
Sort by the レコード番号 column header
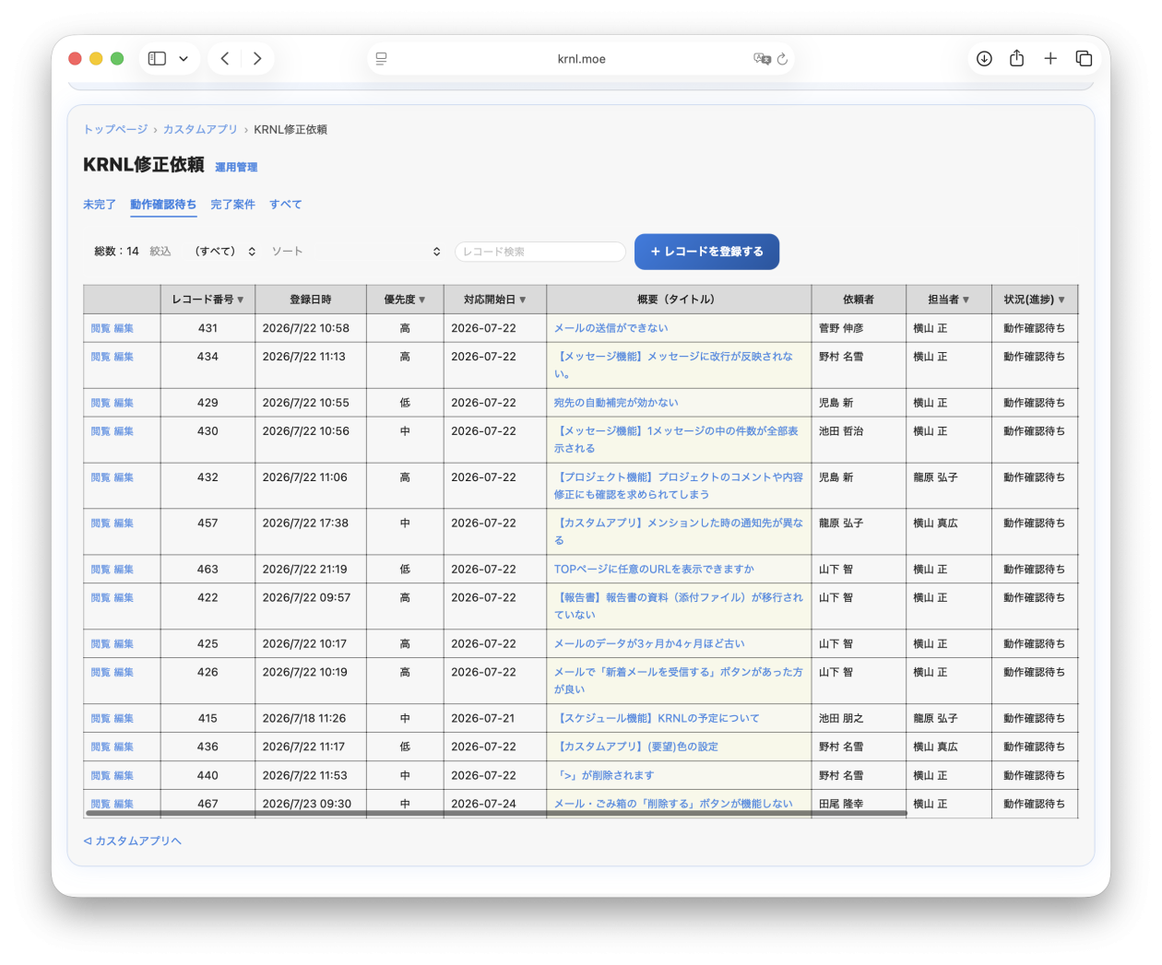click(207, 300)
